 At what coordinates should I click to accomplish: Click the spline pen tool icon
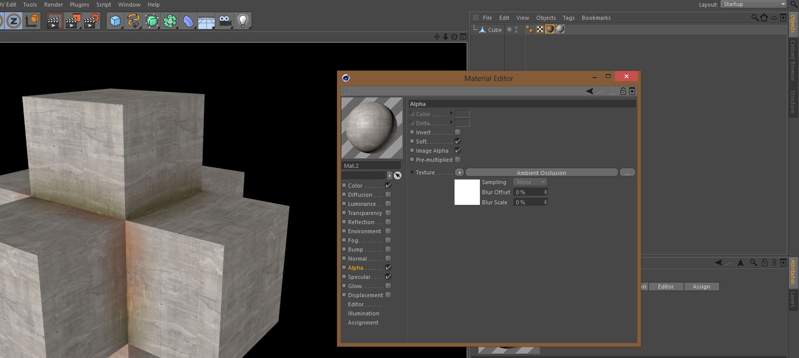pyautogui.click(x=133, y=21)
